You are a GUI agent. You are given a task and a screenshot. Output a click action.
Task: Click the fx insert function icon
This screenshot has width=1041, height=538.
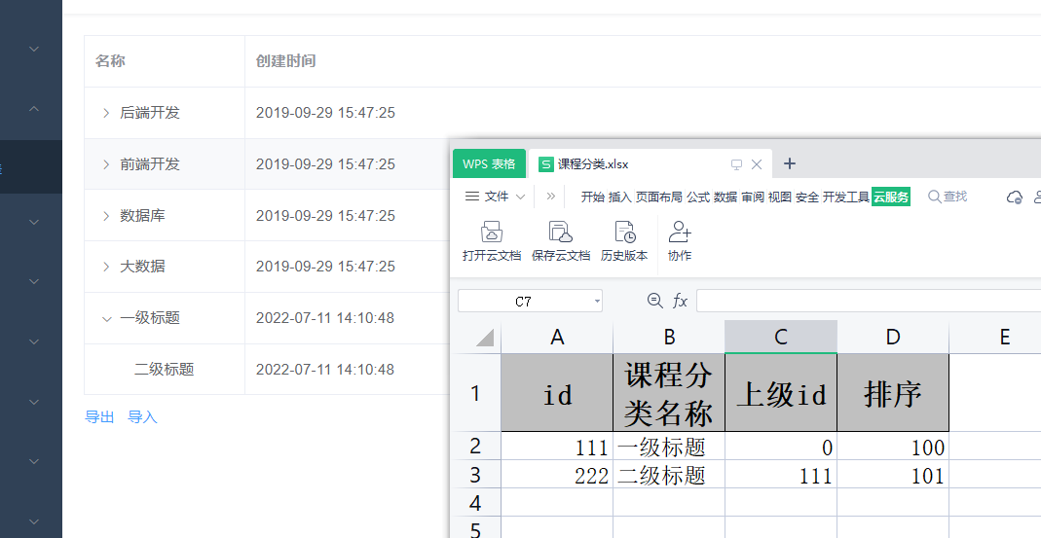click(680, 302)
